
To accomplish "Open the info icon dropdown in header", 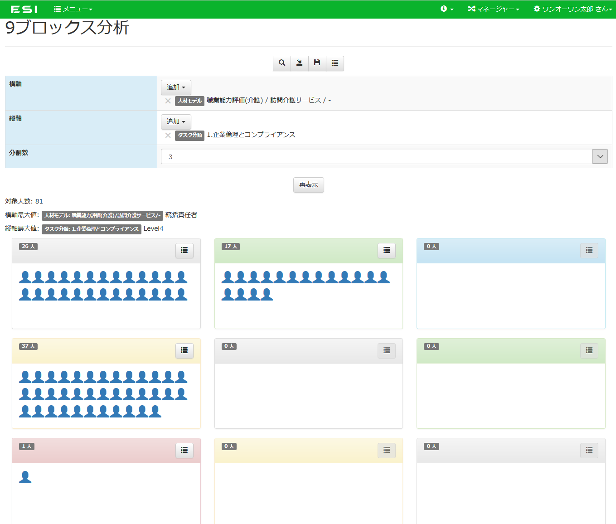I will pos(447,9).
